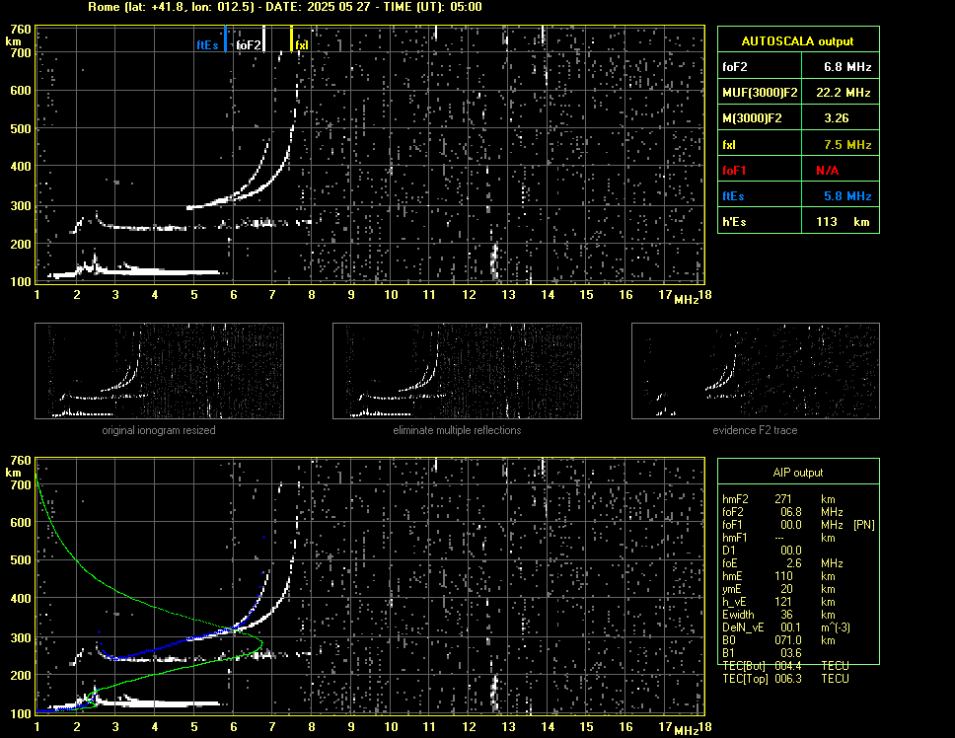Click the h_vE 121 km entry

pyautogui.click(x=778, y=602)
